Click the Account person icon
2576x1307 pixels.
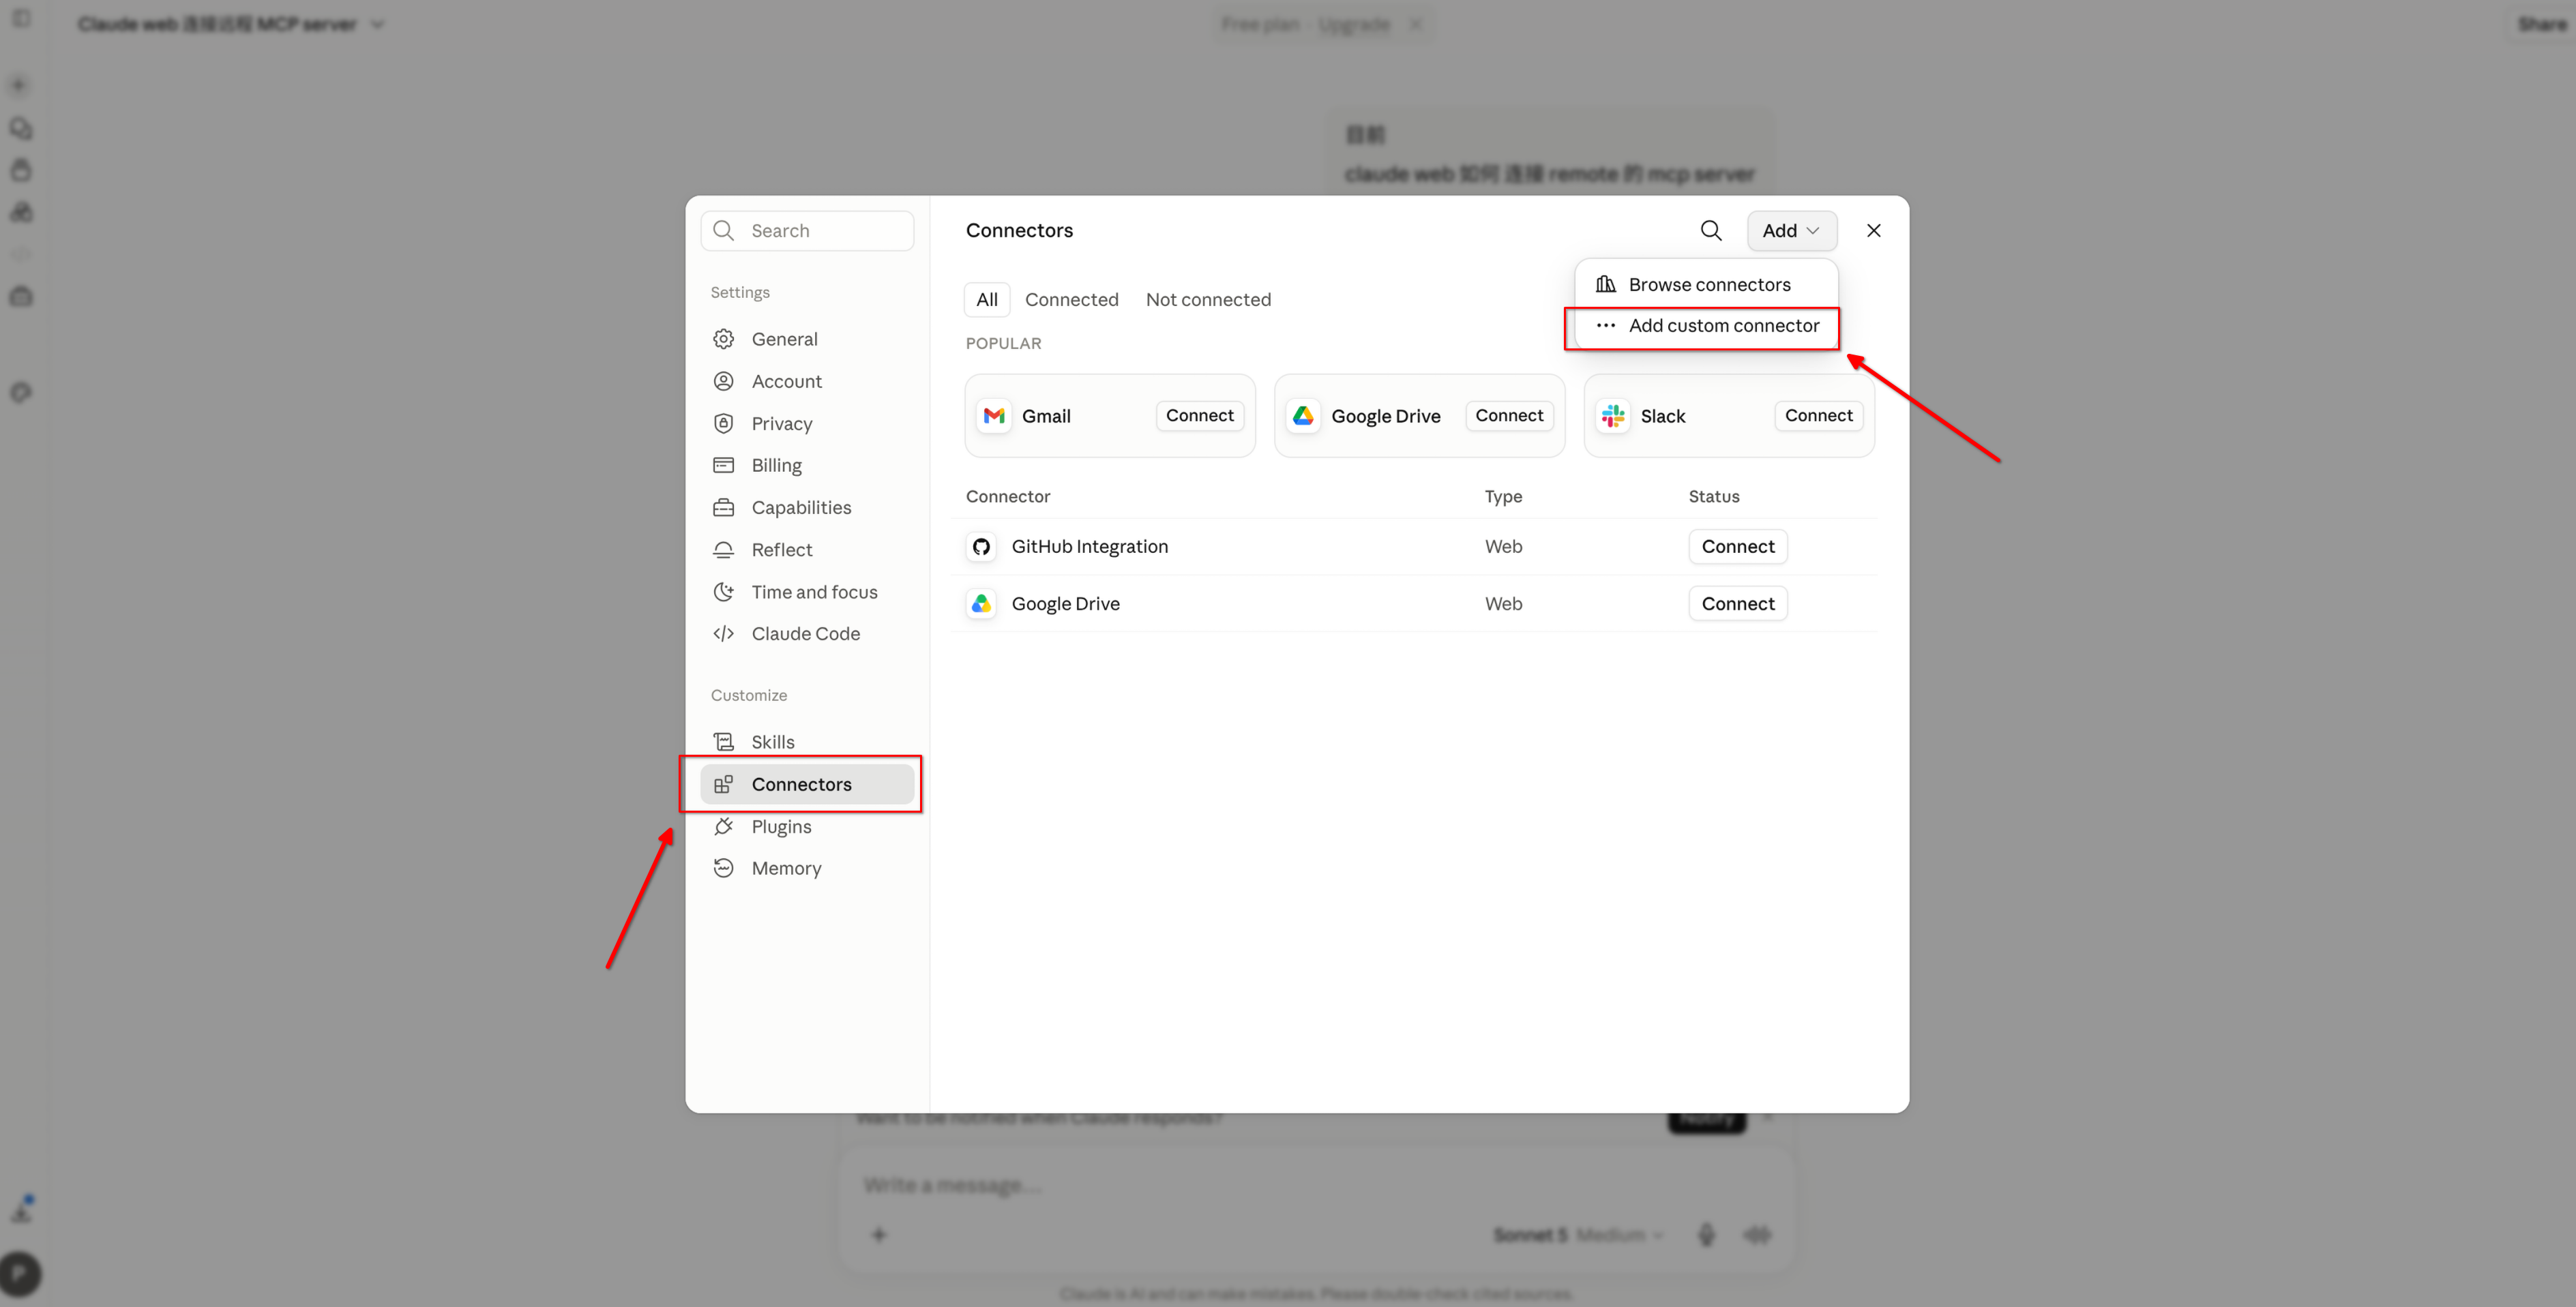723,381
